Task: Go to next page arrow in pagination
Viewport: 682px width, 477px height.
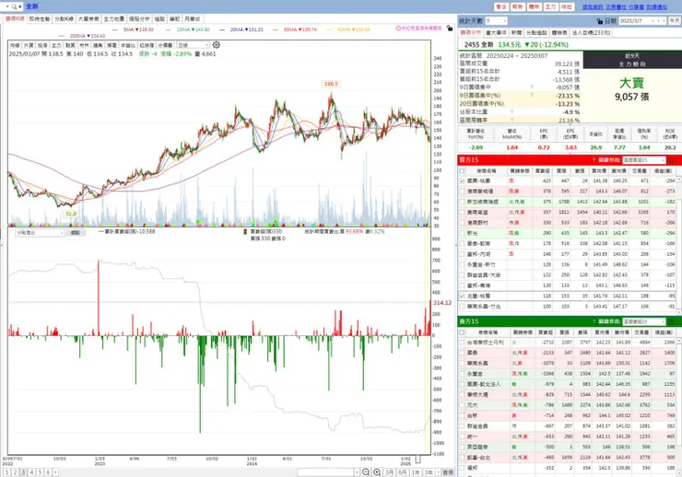Action: (55, 472)
